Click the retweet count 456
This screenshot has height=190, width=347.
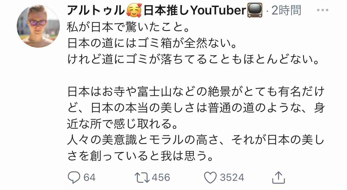[161, 176]
